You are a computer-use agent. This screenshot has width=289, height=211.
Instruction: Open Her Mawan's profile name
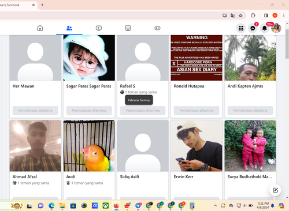(x=24, y=86)
